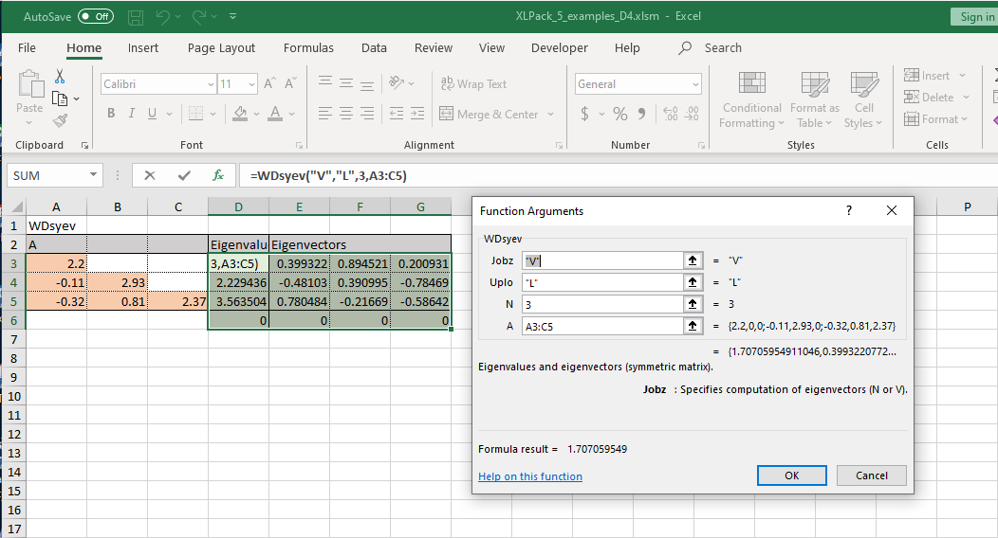This screenshot has height=538, width=998.
Task: Click Merge & Center button
Action: coord(489,115)
